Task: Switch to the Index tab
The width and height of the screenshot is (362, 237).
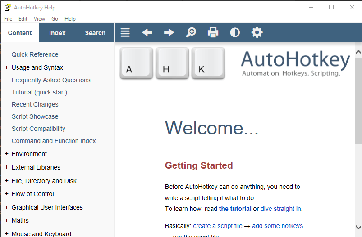Action: (57, 33)
